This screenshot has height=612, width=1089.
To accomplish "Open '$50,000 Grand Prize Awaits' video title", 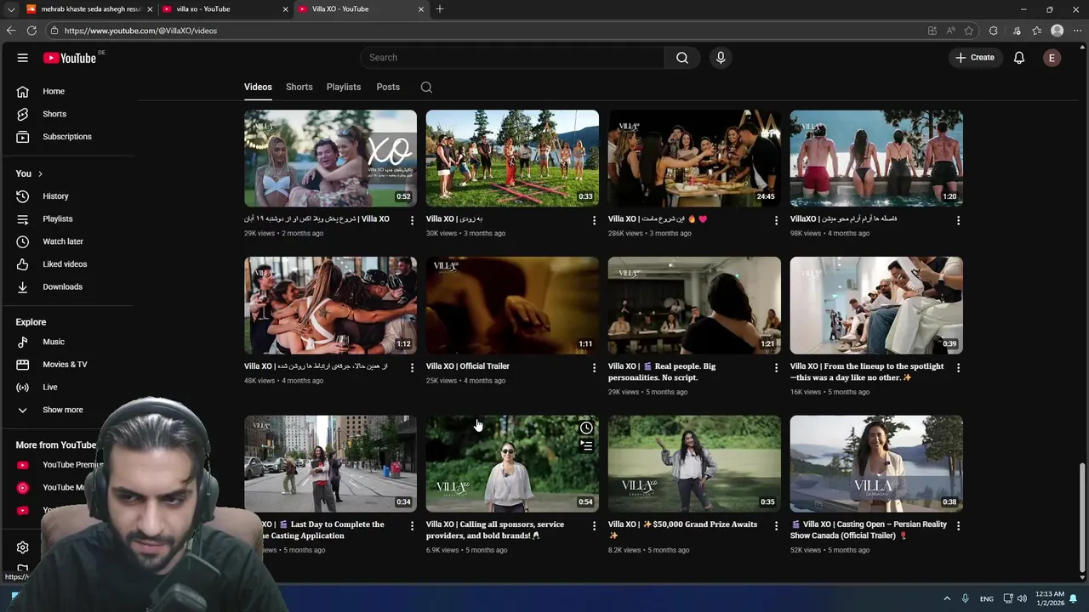I will (682, 530).
